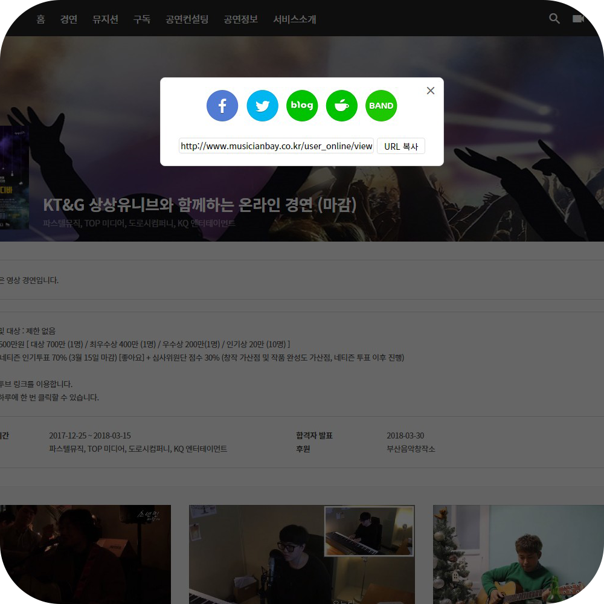Click the title KT&G 상상유니브와 함께하는 온라인 경연
This screenshot has height=604, width=604.
[199, 205]
